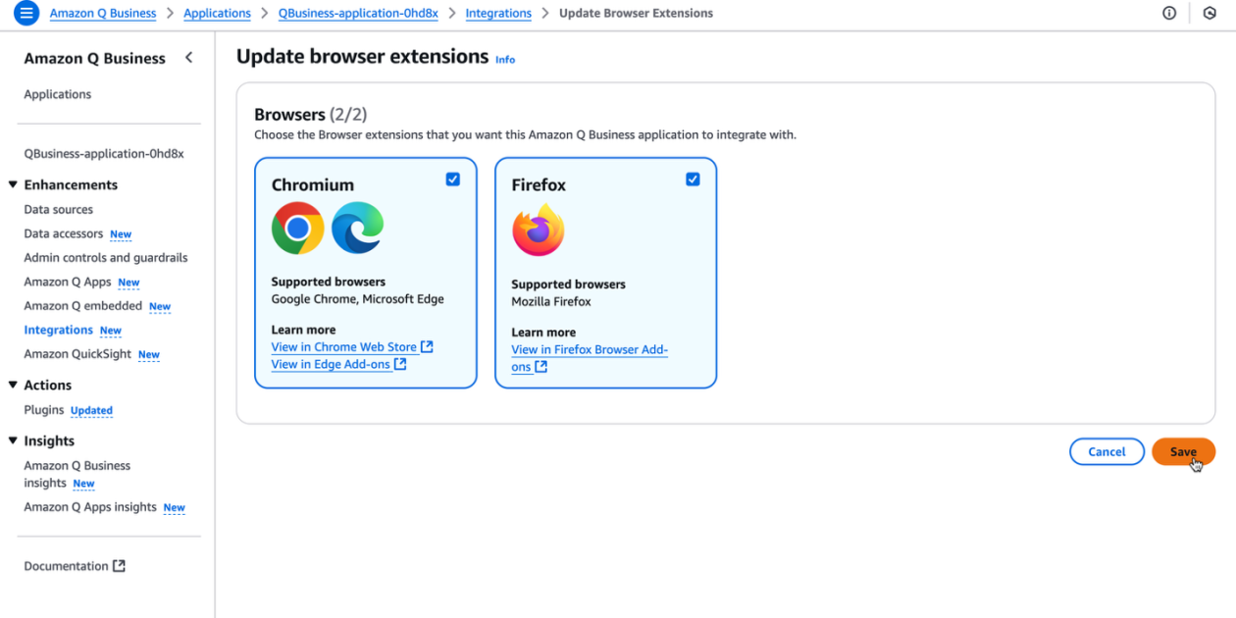Screen dimensions: 1236x618
Task: Click the history icon at top right
Action: (1210, 13)
